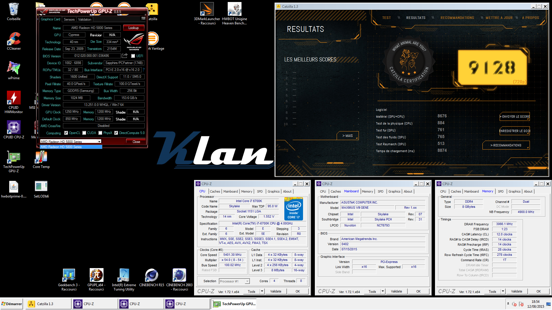Select AMD Radeon HD 5800 Series list entry
This screenshot has height=310, width=552.
click(x=71, y=147)
